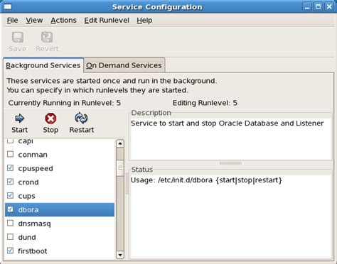
Task: Click the service list scroll down arrow
Action: pyautogui.click(x=120, y=255)
